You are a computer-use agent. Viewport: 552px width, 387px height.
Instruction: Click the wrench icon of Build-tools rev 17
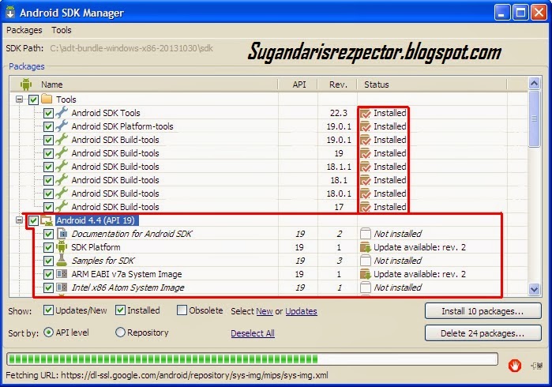click(x=62, y=206)
